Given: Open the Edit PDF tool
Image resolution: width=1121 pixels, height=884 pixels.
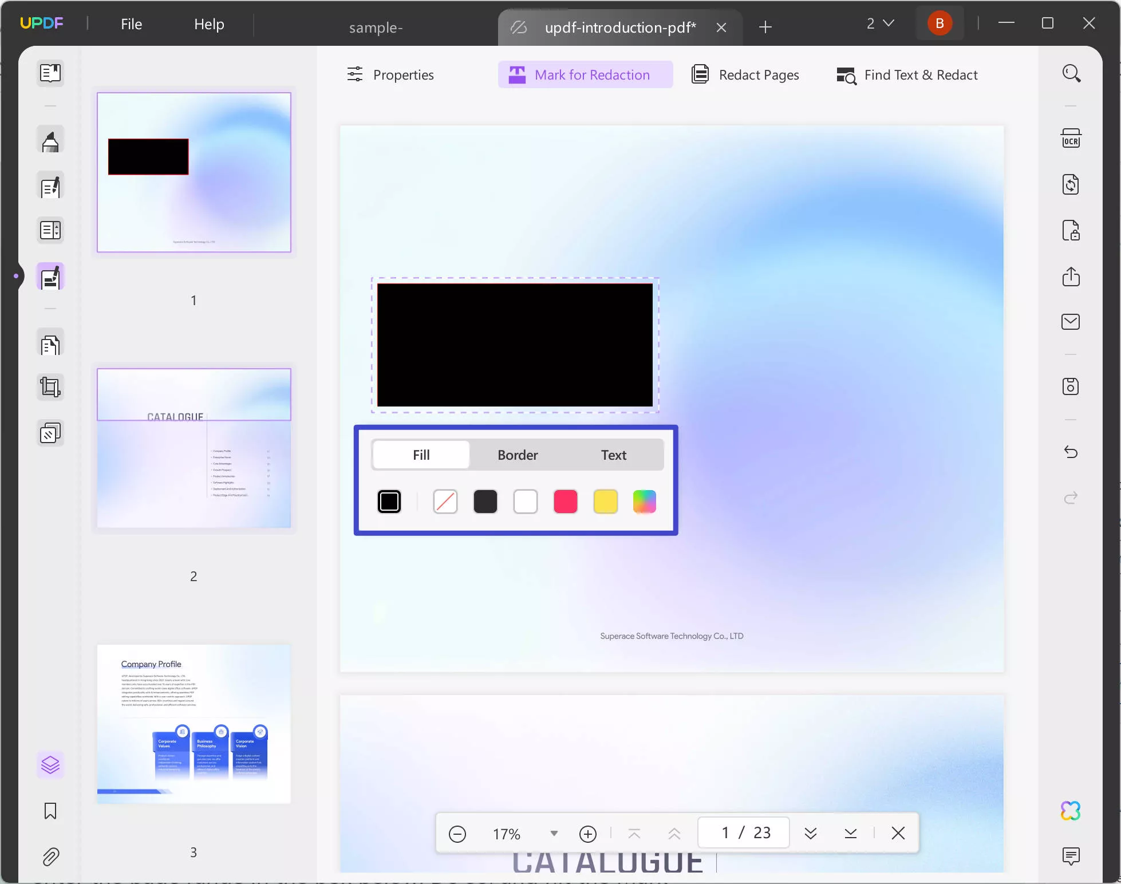Looking at the screenshot, I should 50,186.
